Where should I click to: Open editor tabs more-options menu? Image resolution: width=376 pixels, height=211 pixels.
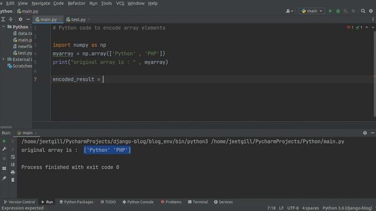point(372,19)
